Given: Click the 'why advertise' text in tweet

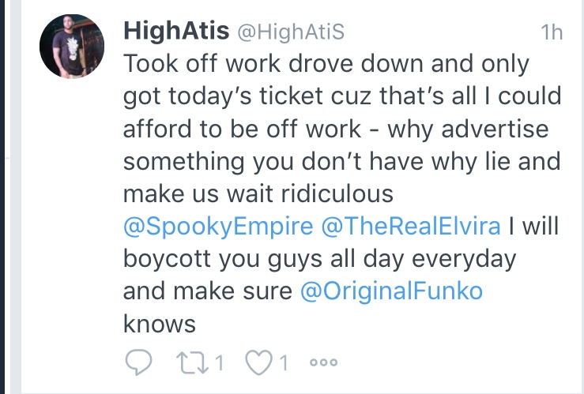Looking at the screenshot, I should coord(468,129).
